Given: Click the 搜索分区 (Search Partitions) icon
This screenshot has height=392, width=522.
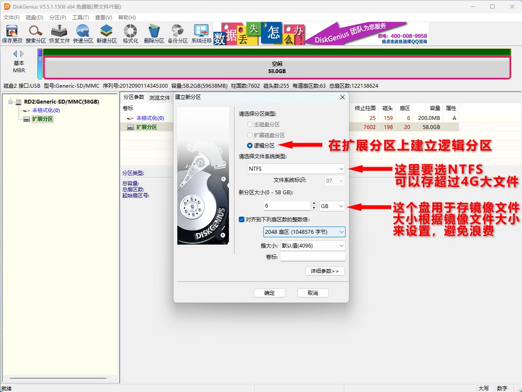Looking at the screenshot, I should [x=36, y=34].
